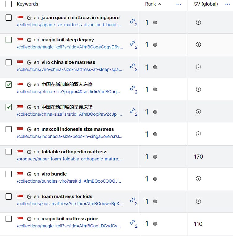Viewport: 233px width, 236px height.
Task: Click link icon for 'foam mattress for kids'
Action: click(132, 200)
